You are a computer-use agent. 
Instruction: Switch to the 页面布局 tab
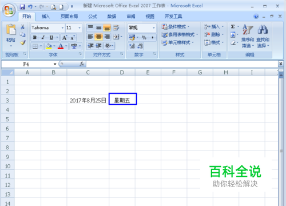tap(69, 17)
